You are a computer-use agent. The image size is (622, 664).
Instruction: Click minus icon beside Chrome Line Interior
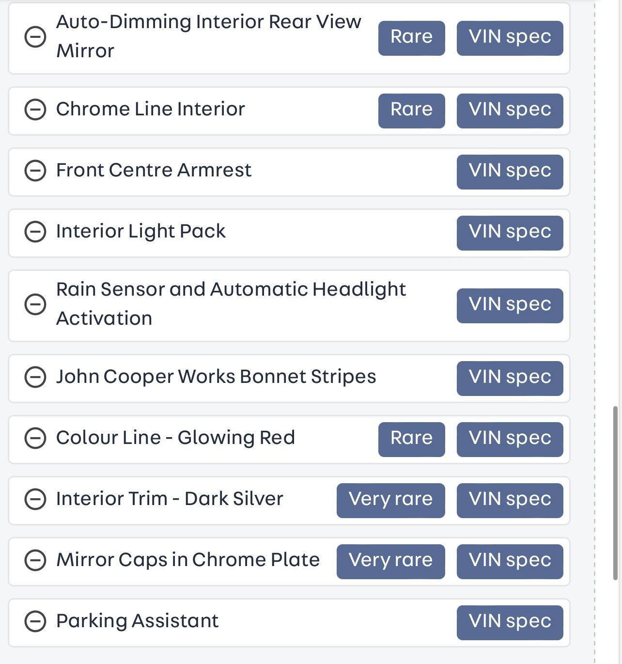[x=35, y=110]
